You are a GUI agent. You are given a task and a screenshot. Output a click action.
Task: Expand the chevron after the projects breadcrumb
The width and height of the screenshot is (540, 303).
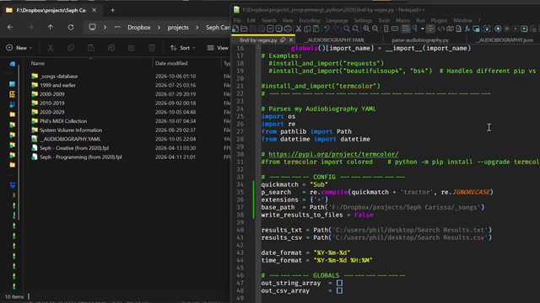point(197,27)
